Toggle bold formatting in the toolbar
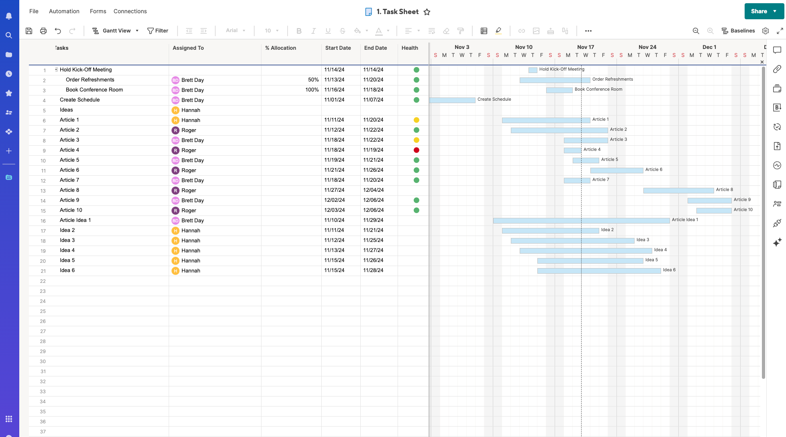786x437 pixels. pos(299,30)
